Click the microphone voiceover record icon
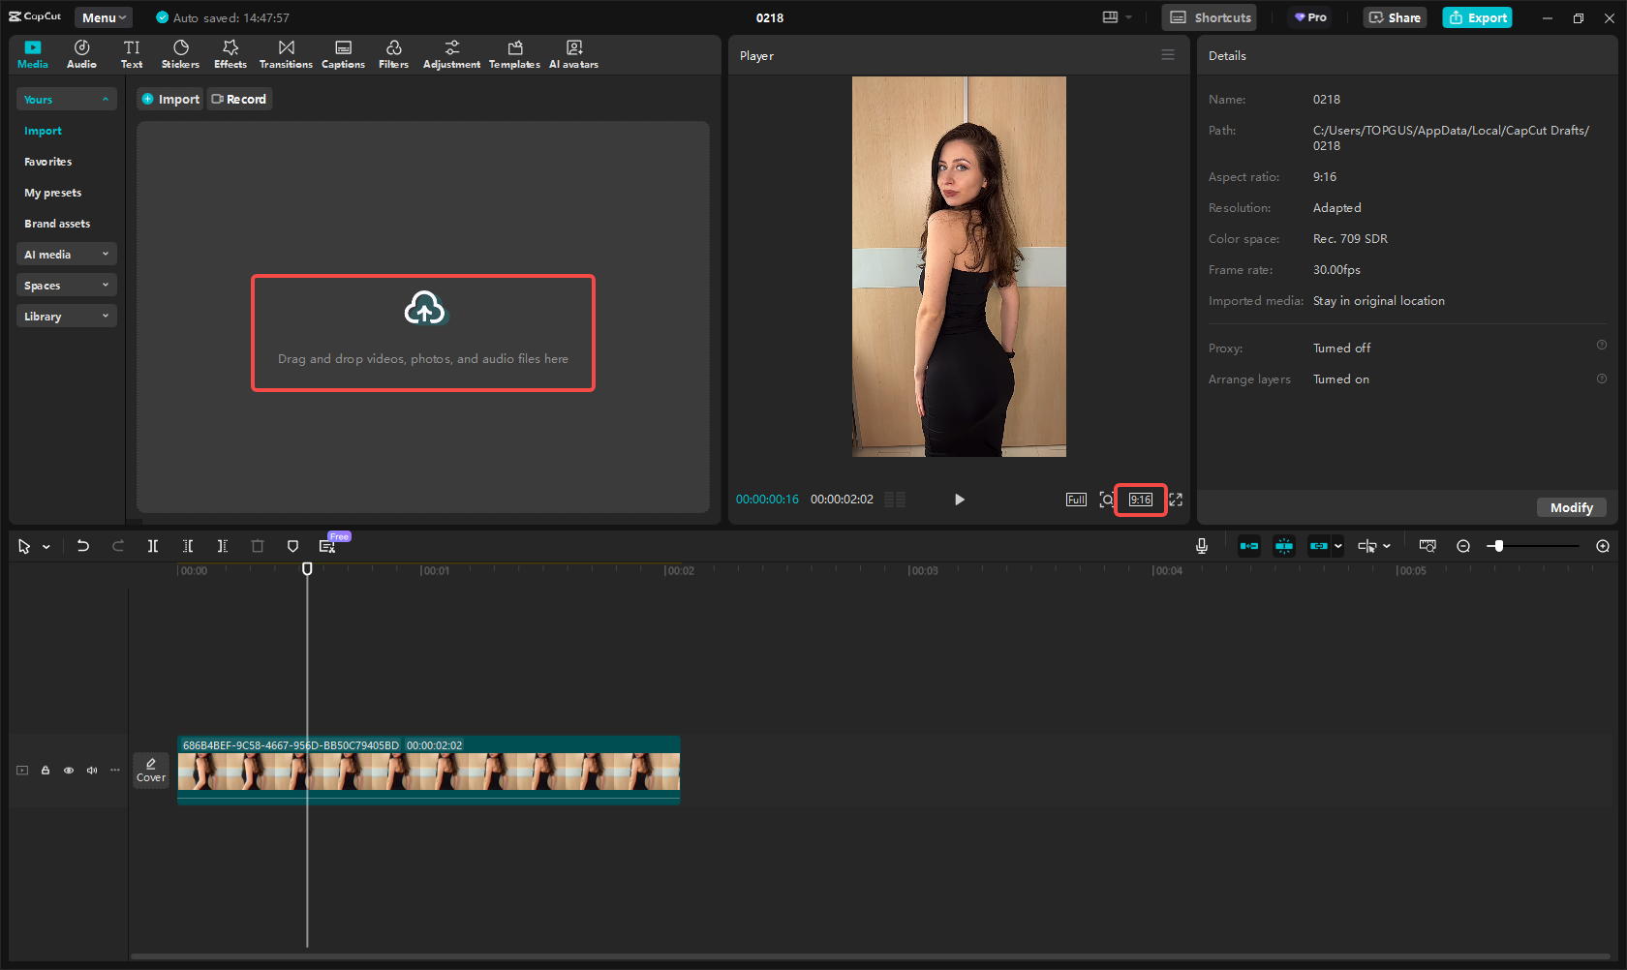The width and height of the screenshot is (1627, 970). point(1201,546)
